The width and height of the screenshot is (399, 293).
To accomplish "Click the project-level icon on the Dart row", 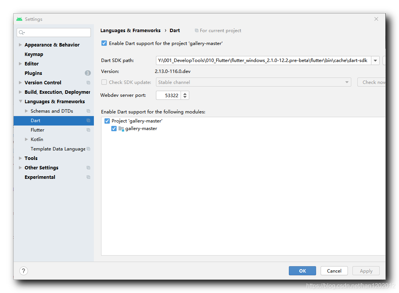I will [88, 121].
